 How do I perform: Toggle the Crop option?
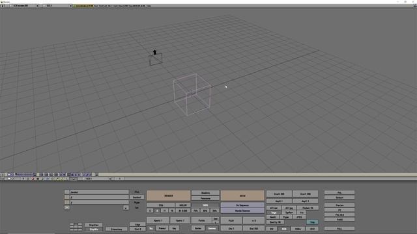[x=312, y=222]
